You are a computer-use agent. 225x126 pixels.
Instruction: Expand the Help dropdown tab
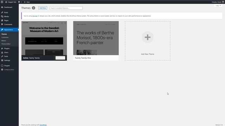(218, 6)
